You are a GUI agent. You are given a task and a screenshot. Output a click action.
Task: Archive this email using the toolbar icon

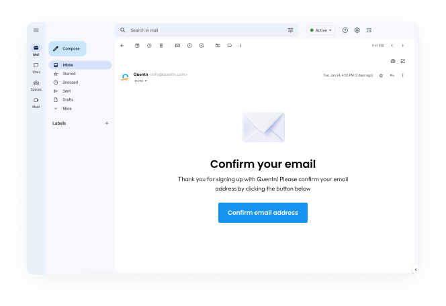click(137, 46)
